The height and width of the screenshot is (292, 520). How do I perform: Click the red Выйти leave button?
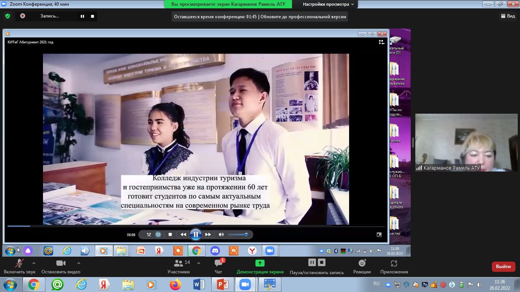coord(503,267)
